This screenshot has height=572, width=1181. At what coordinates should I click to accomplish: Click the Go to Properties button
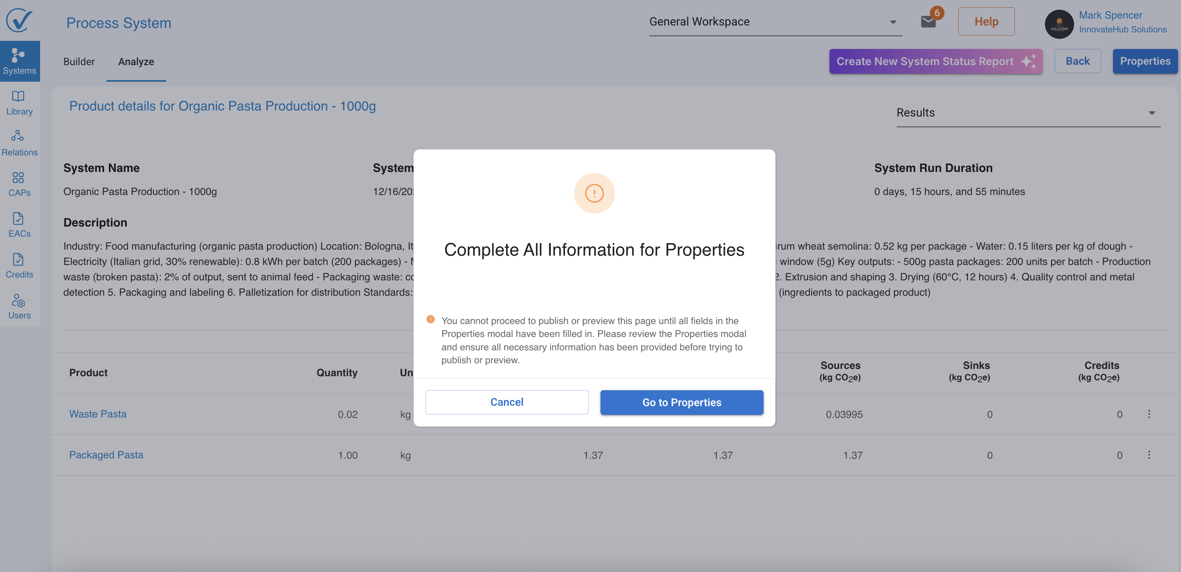tap(681, 402)
